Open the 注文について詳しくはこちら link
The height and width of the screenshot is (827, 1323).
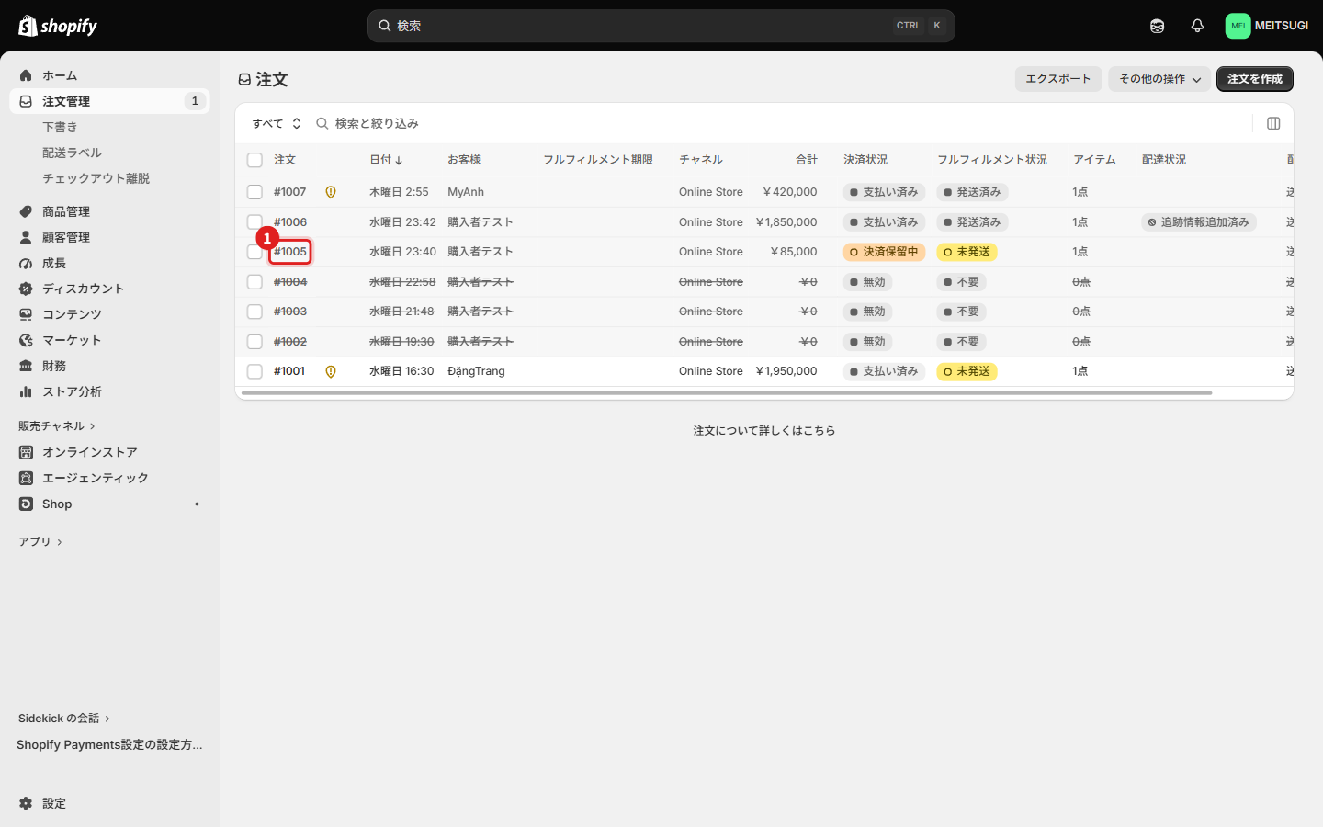[x=764, y=430]
